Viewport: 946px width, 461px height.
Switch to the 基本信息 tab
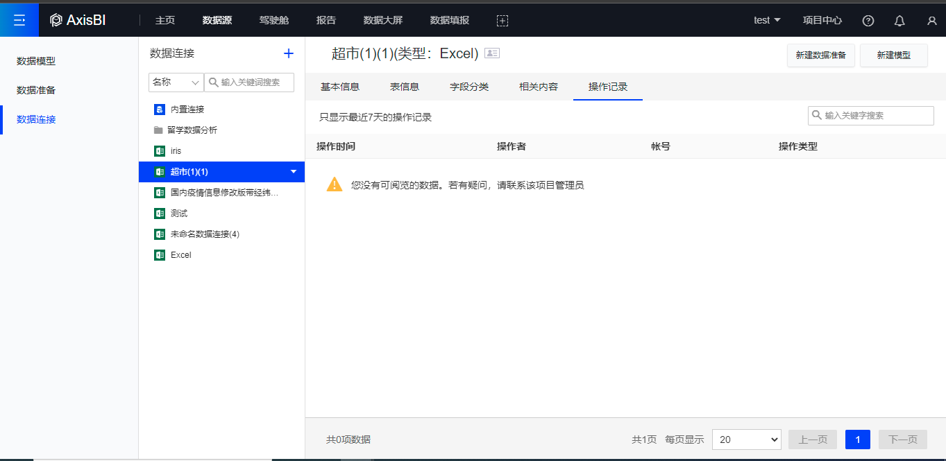pyautogui.click(x=339, y=87)
